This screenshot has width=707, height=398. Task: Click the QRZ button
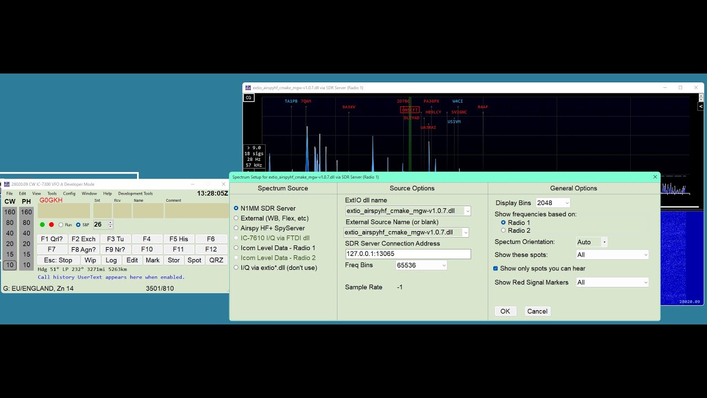216,260
